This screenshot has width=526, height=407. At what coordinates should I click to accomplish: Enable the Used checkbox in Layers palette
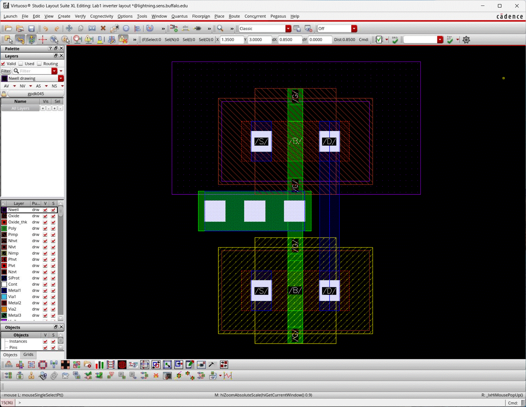(x=20, y=63)
